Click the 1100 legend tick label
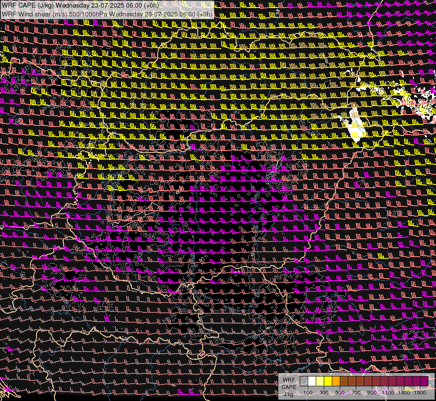Screen dimensions: 436x401 point(387,393)
